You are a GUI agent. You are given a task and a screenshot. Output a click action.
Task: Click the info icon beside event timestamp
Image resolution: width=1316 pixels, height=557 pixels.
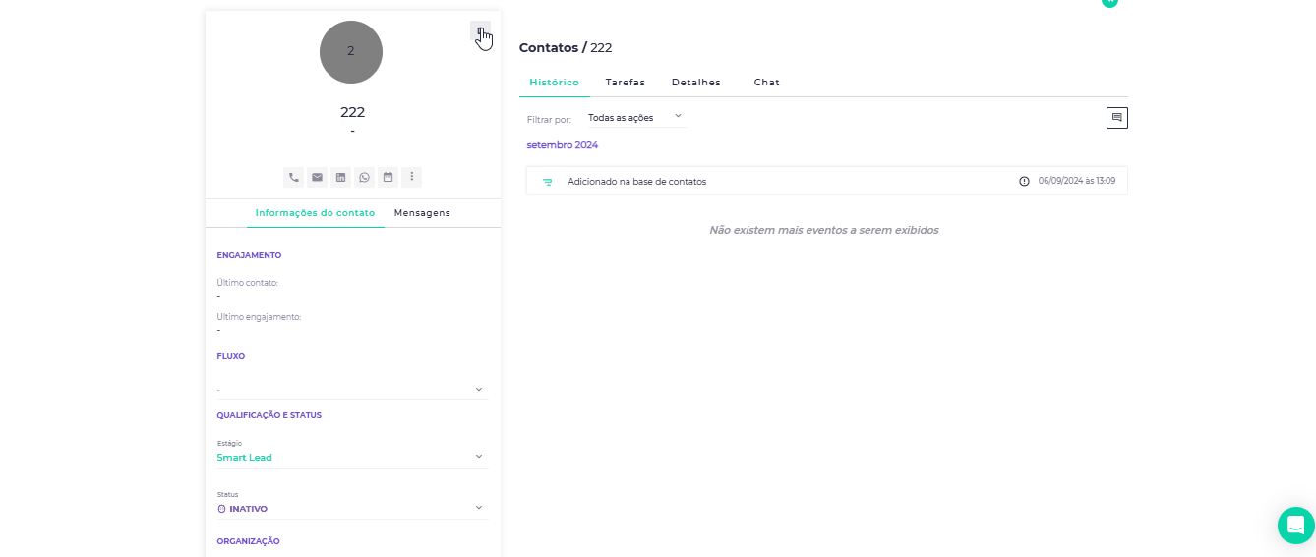[1024, 182]
